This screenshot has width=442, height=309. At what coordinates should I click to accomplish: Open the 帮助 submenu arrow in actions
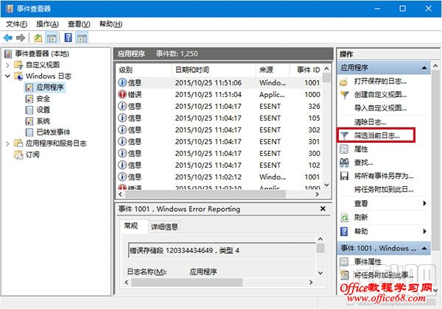coord(424,231)
